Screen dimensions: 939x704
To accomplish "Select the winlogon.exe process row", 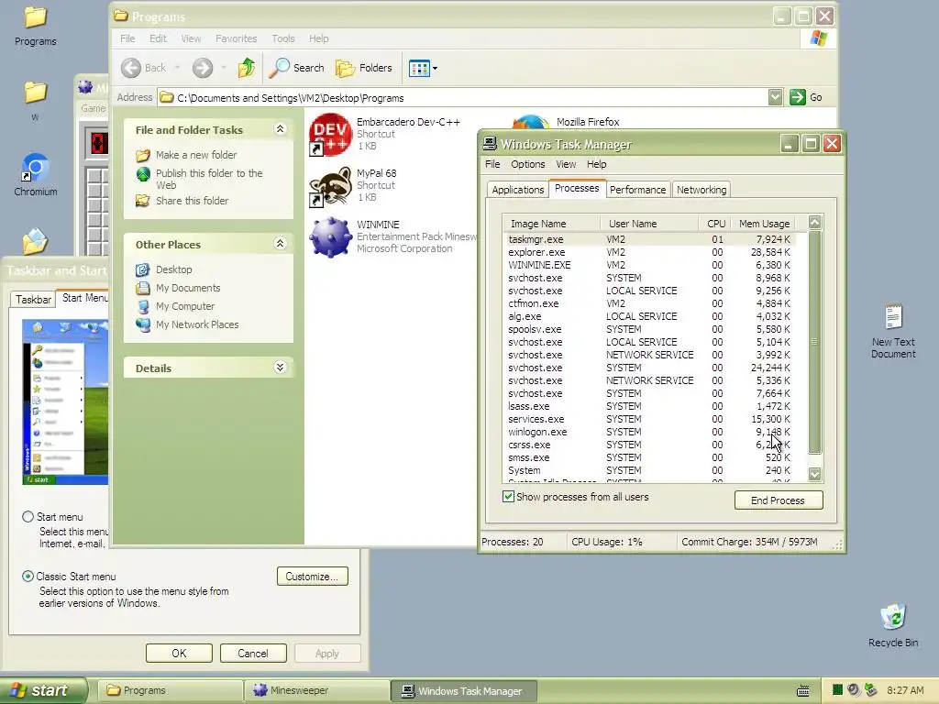I will [x=649, y=432].
